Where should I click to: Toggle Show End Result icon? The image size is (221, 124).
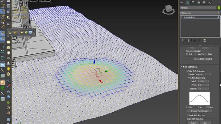188,41
